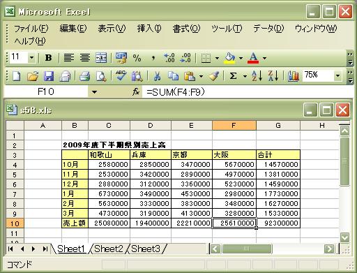Apply cell borders

click(206, 58)
